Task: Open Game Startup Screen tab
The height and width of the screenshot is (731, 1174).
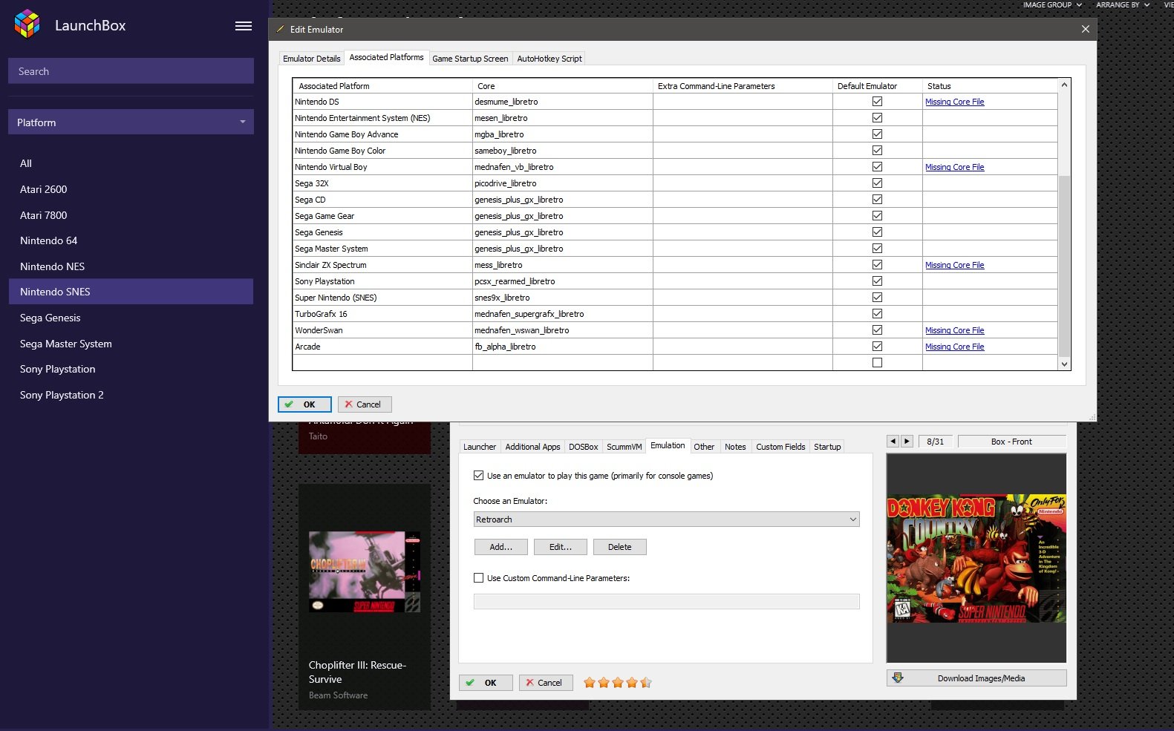Action: 470,59
